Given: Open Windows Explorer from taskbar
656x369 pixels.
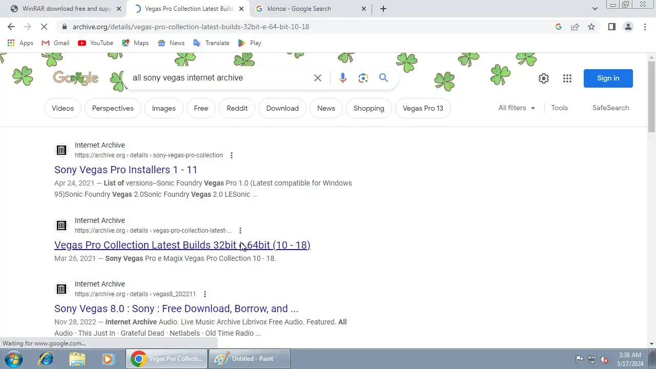Looking at the screenshot, I should click(x=77, y=359).
